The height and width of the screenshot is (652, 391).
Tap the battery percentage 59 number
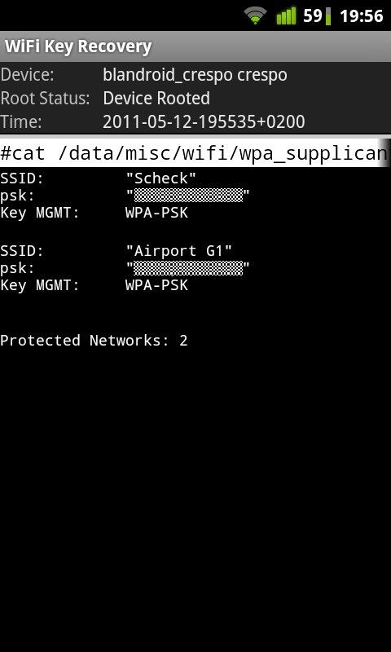[x=313, y=16]
